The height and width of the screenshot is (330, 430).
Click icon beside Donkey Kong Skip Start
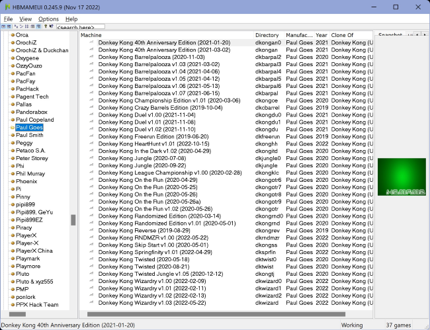click(x=91, y=244)
